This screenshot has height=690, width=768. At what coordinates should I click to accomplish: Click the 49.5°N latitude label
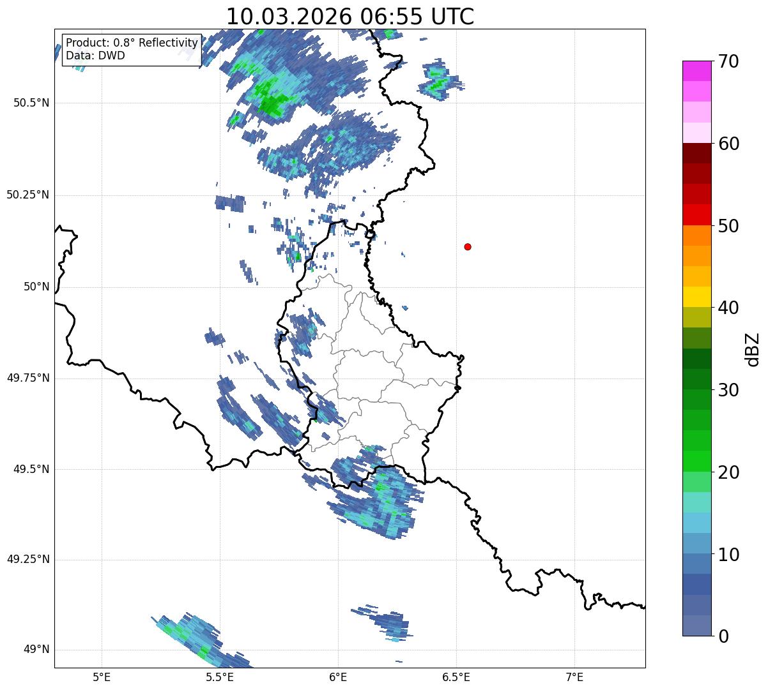coord(31,469)
